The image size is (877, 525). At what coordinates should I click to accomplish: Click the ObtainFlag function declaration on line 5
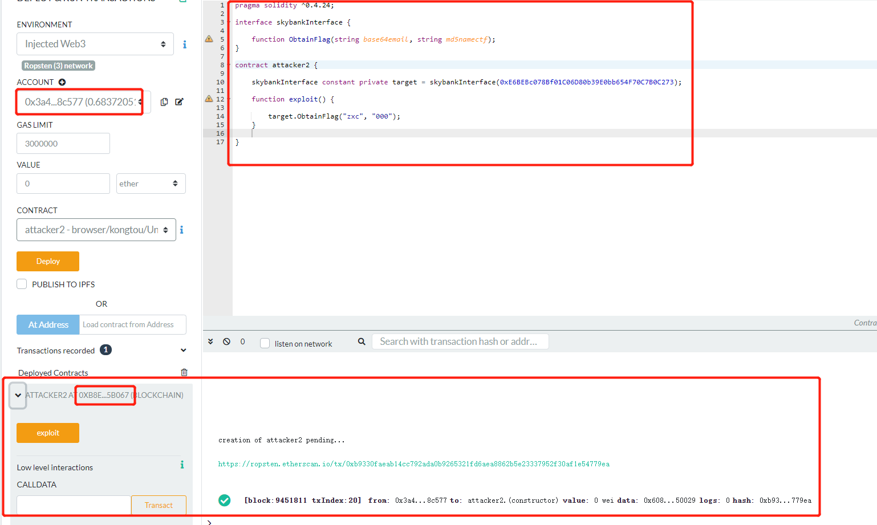tap(373, 39)
